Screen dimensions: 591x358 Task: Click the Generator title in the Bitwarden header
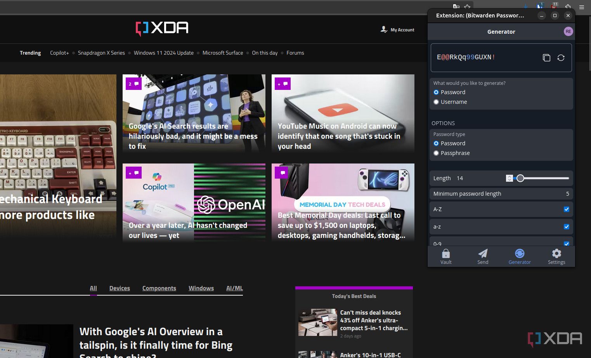(x=501, y=32)
